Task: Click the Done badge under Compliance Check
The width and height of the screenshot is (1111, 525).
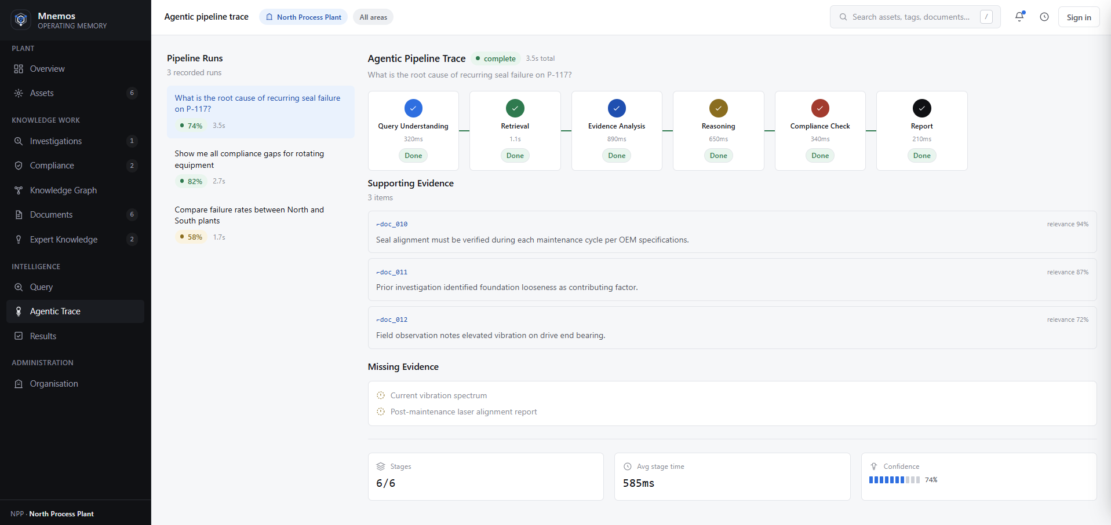Action: [820, 156]
